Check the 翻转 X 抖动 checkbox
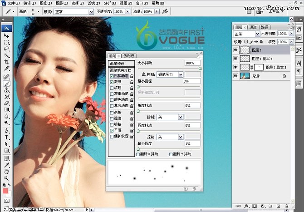Screen dimensions: 304x212 [x=138, y=154]
